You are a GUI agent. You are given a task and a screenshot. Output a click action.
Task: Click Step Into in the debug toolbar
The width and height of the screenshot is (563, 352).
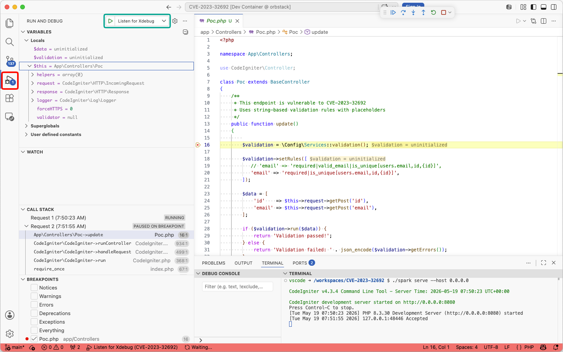click(x=413, y=12)
